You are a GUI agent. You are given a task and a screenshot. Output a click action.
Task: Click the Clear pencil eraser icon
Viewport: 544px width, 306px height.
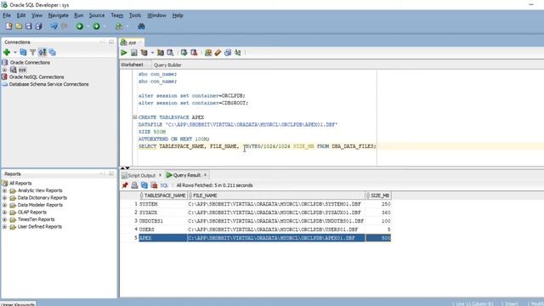pyautogui.click(x=218, y=53)
